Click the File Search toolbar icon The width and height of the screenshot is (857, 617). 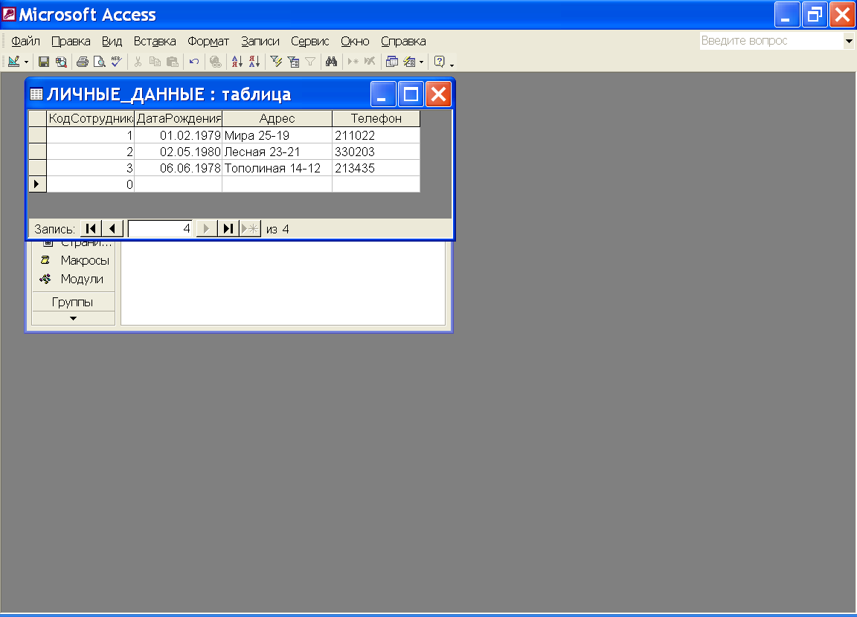point(61,62)
